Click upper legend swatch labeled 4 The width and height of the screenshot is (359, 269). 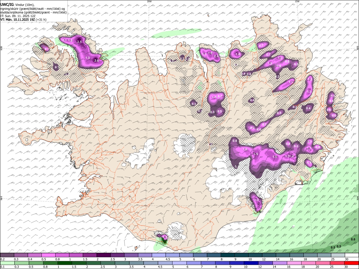click(158, 255)
